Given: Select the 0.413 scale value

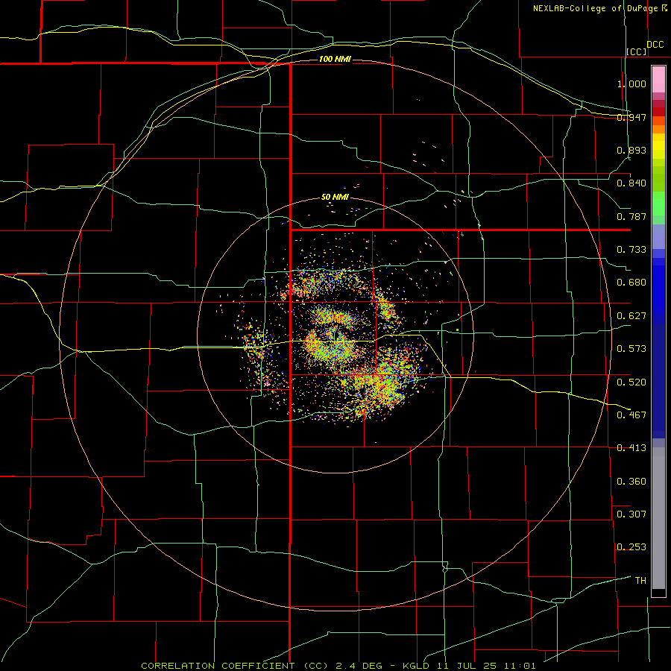Looking at the screenshot, I should (631, 448).
